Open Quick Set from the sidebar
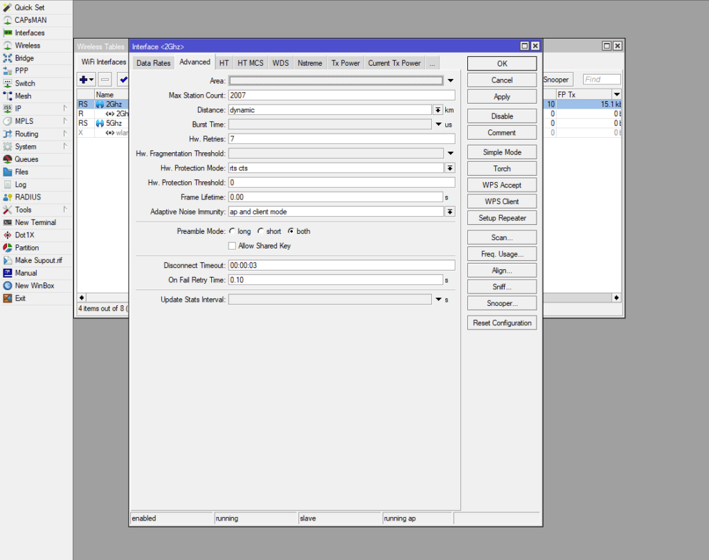This screenshot has width=709, height=560. (8, 7)
